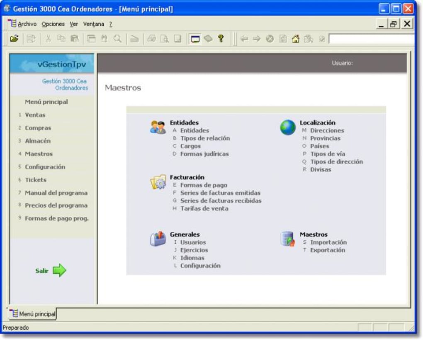
Task: Click the home house toolbar icon
Action: [296, 39]
